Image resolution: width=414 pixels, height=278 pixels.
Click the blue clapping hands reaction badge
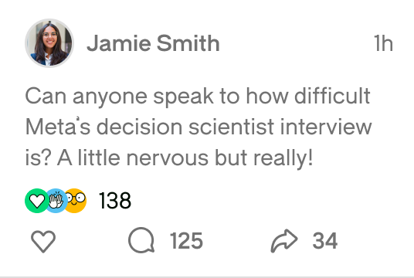[56, 201]
